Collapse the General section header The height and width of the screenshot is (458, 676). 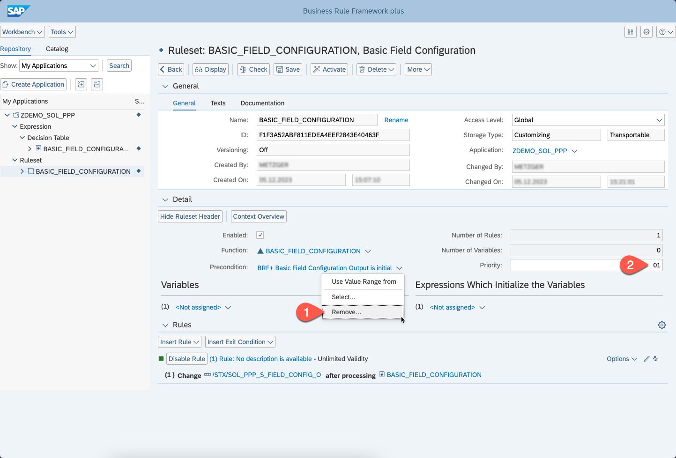165,86
